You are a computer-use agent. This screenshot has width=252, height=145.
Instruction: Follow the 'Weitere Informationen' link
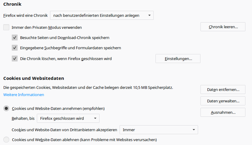point(24,95)
